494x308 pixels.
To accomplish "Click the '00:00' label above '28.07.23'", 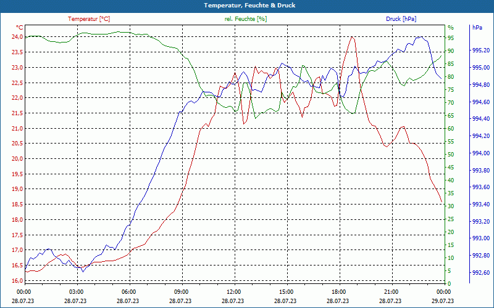I will tap(23, 292).
